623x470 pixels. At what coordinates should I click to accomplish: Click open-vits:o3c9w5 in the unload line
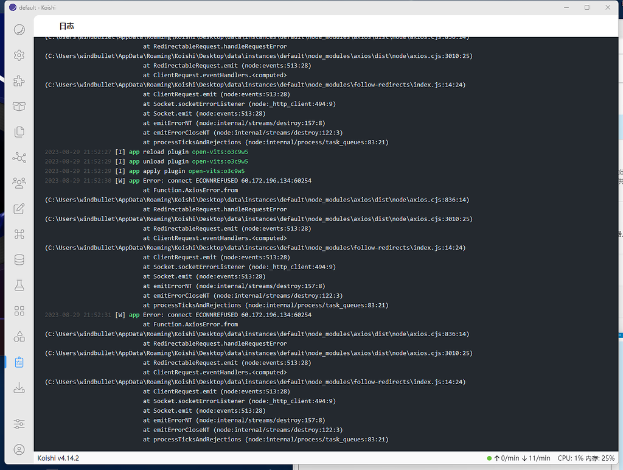tap(220, 161)
